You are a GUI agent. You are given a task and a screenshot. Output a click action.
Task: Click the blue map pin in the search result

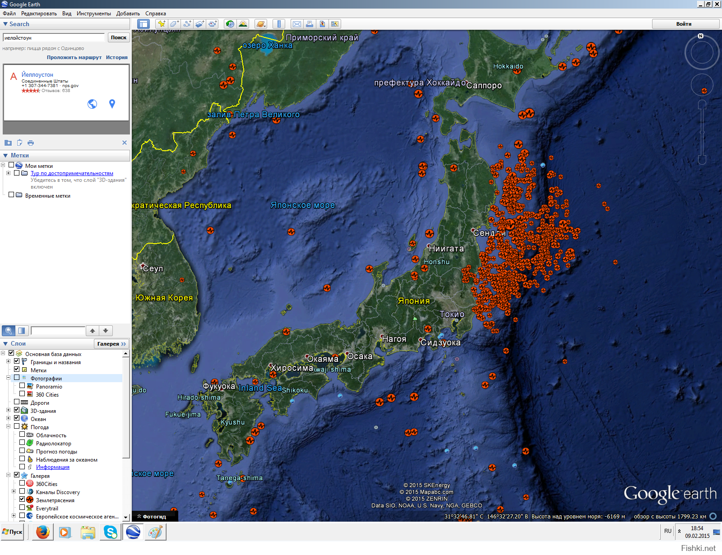[x=112, y=104]
